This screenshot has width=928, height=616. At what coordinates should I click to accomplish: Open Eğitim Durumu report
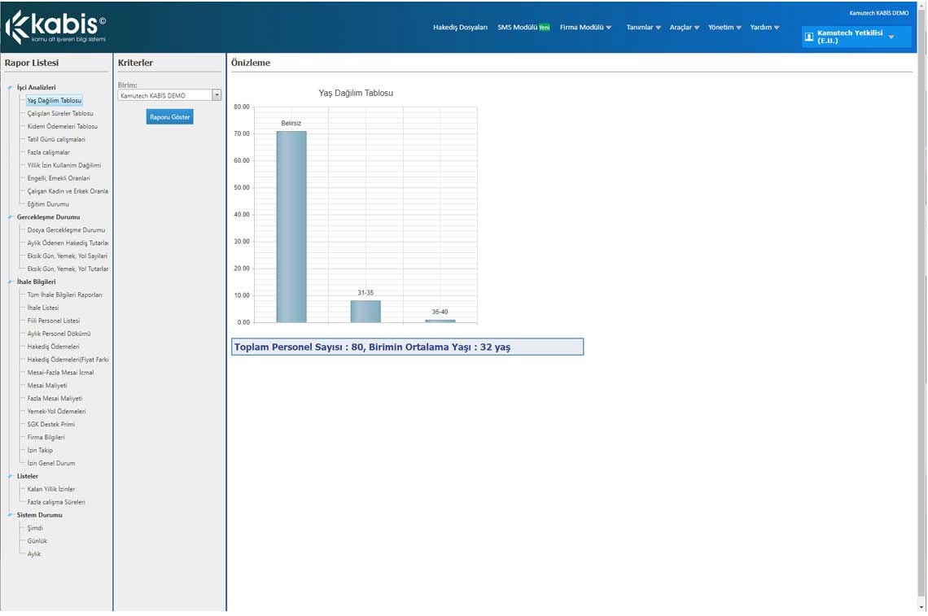pos(48,205)
